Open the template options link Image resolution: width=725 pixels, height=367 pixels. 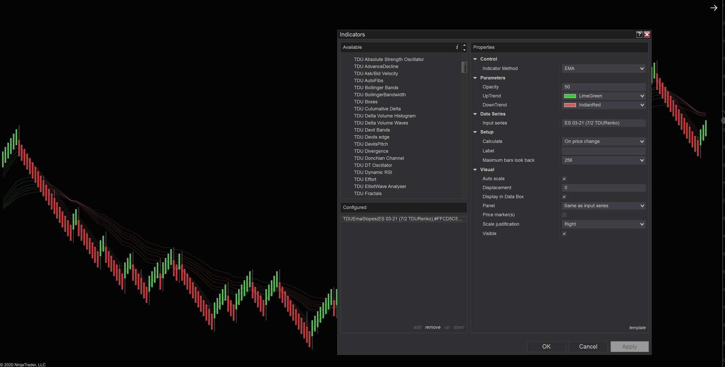tap(638, 327)
